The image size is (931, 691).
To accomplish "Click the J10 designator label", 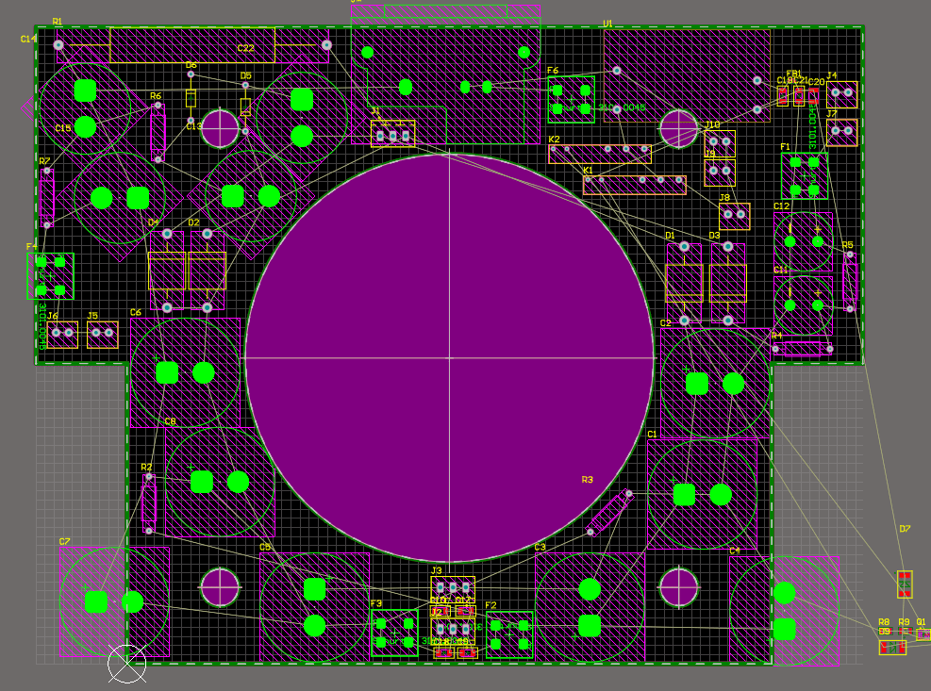I will coord(712,124).
